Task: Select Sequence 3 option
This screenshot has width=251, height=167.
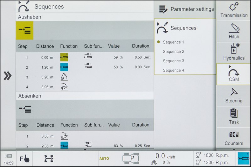Action: click(x=174, y=61)
